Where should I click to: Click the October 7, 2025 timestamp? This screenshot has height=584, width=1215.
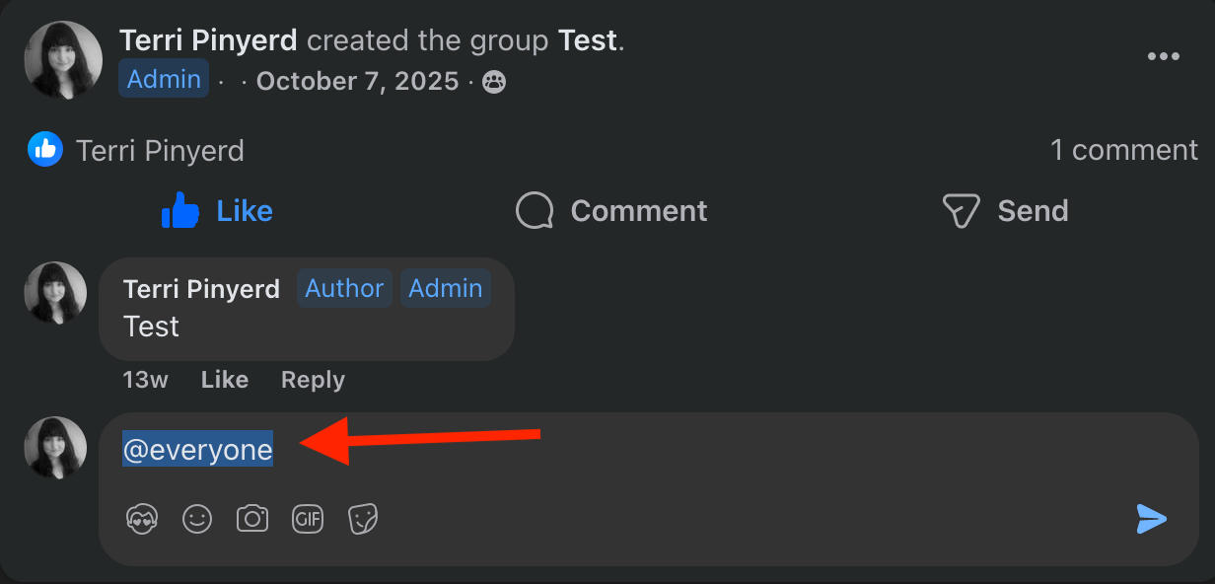(357, 81)
